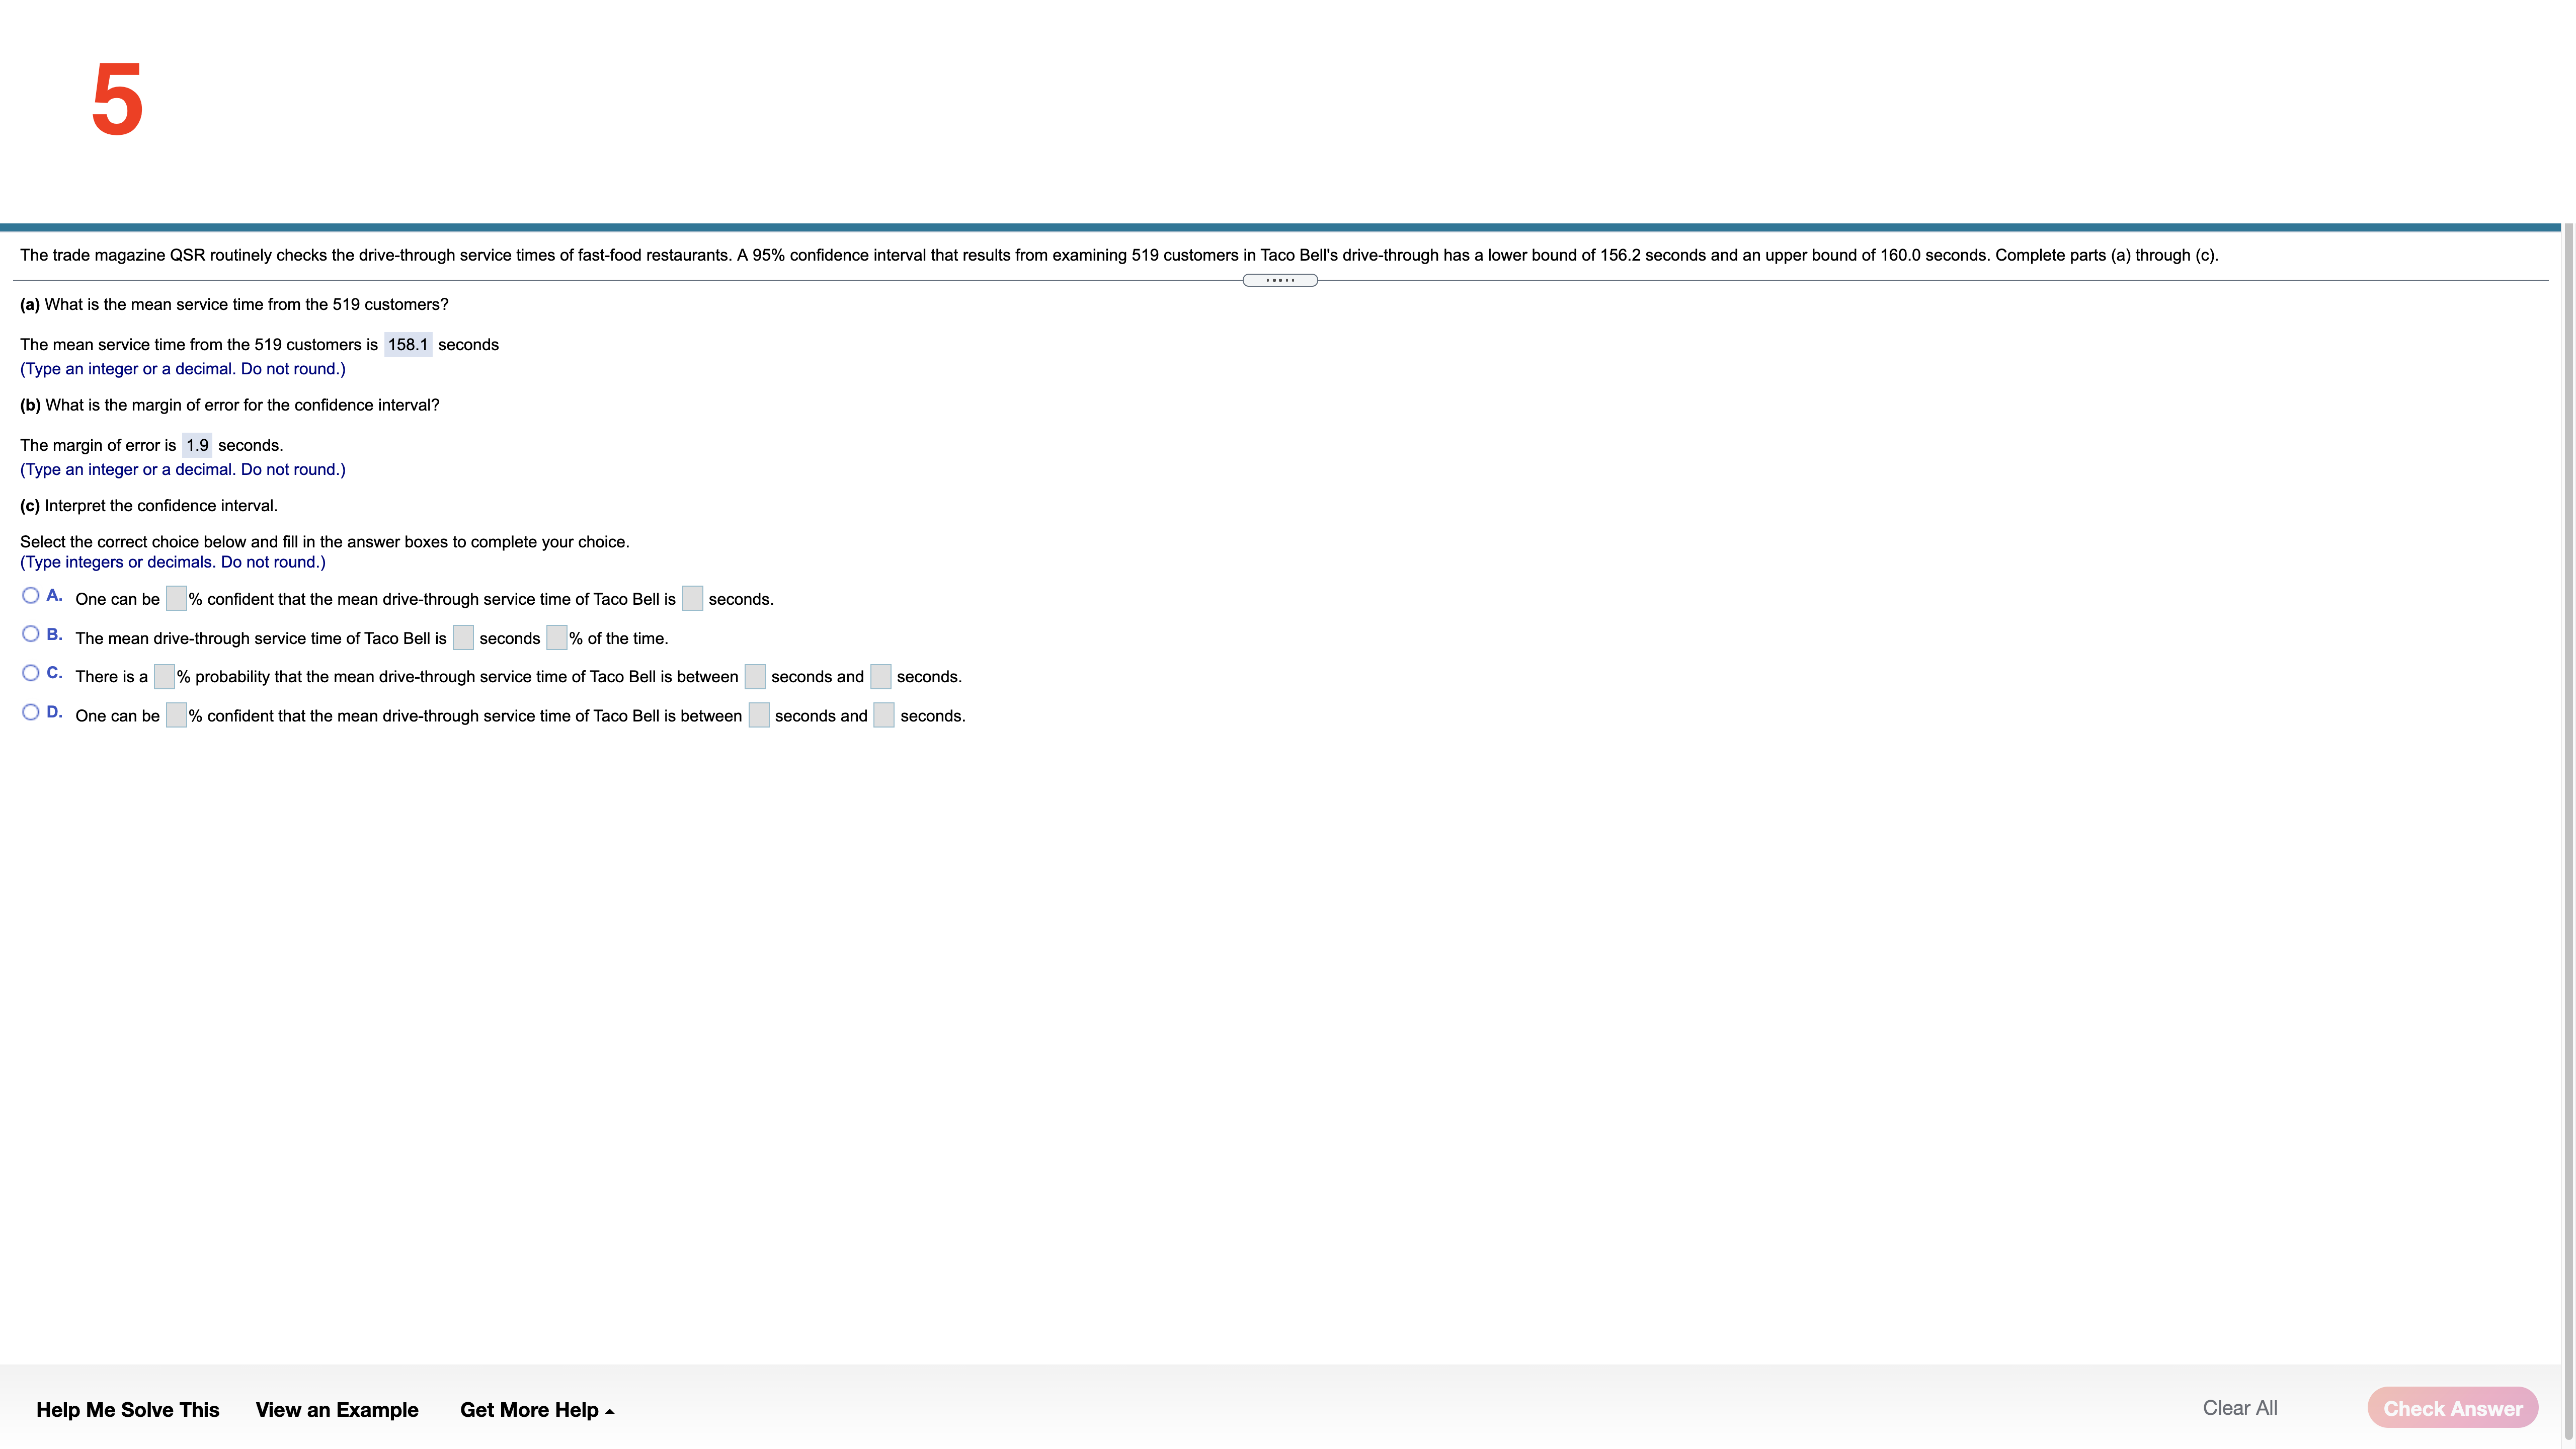Click choice B seconds answer box
This screenshot has width=2576, height=1449.
pyautogui.click(x=463, y=638)
